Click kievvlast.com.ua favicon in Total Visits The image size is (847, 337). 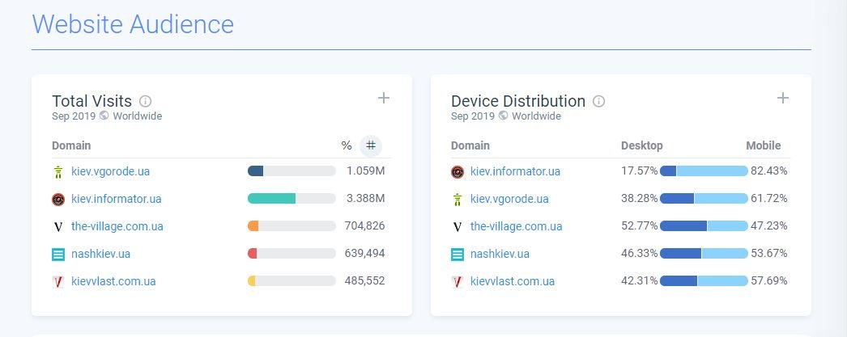point(58,281)
